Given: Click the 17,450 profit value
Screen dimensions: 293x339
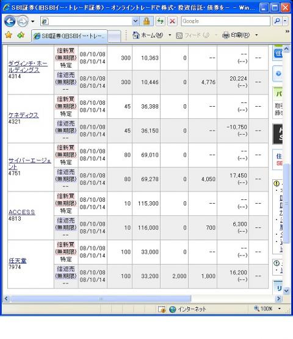Looking at the screenshot, I should (238, 176).
